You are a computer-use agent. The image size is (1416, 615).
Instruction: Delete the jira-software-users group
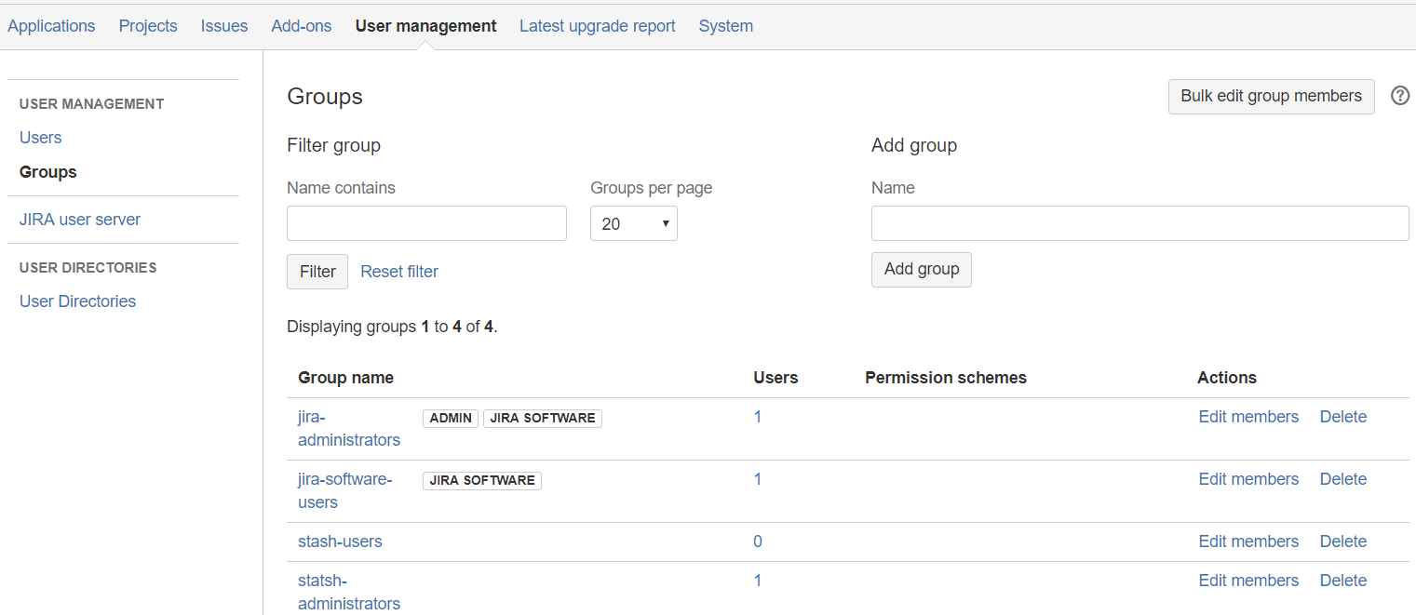point(1342,479)
